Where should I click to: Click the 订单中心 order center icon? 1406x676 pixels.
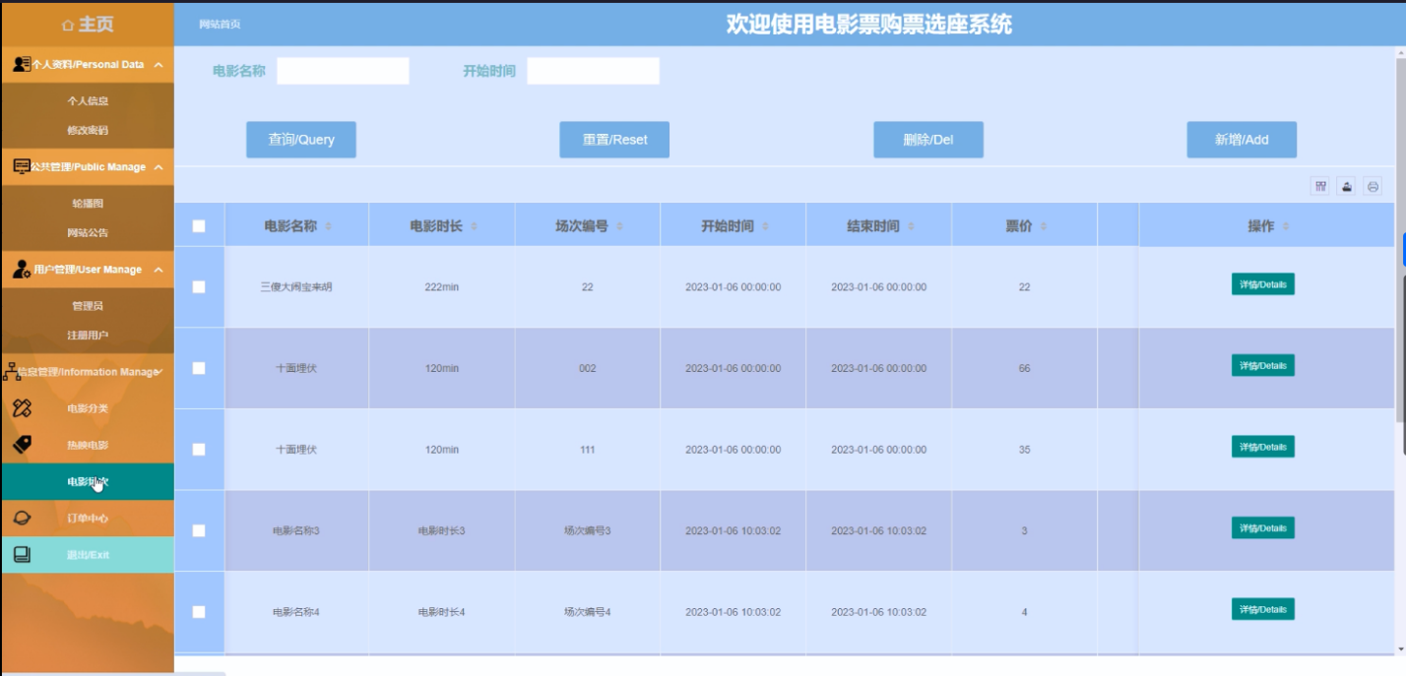pos(23,519)
